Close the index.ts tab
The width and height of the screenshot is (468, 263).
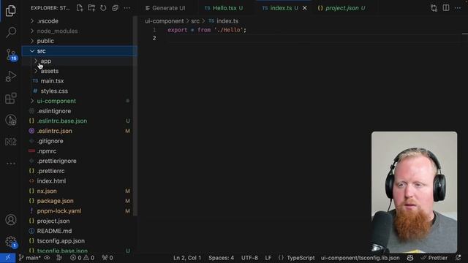click(304, 8)
